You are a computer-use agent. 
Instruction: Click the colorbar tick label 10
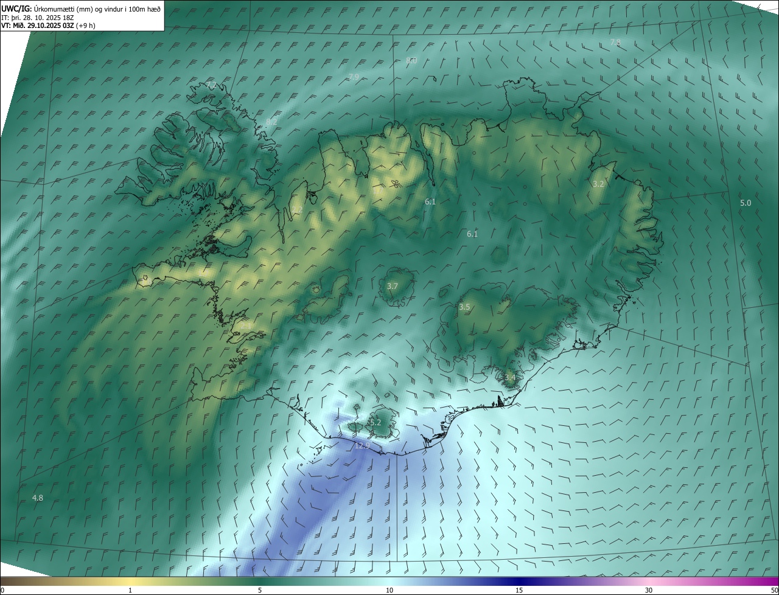pos(389,590)
